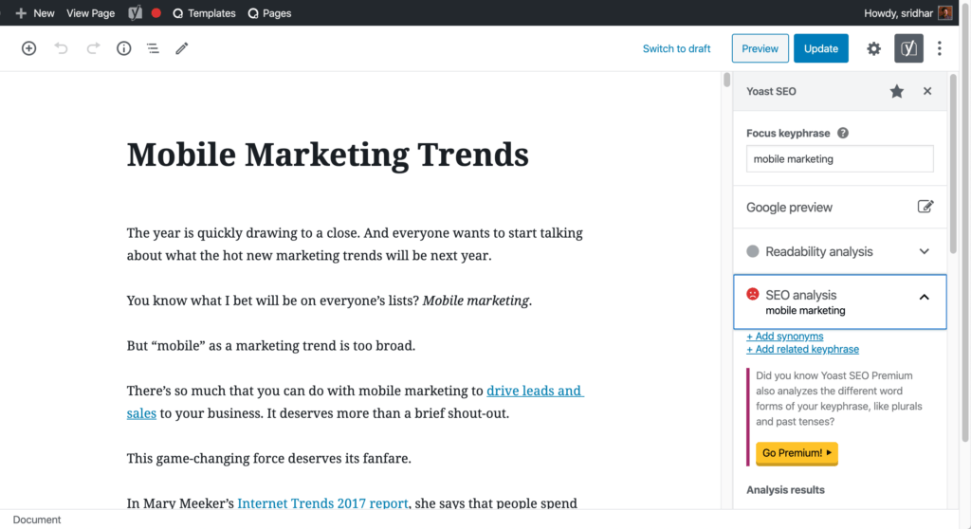Viewport: 971px width, 529px height.
Task: Toggle the star to pin Yoast SEO
Action: tap(896, 91)
